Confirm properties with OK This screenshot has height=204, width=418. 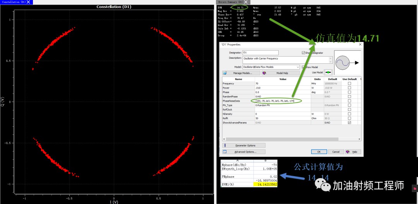coord(319,151)
